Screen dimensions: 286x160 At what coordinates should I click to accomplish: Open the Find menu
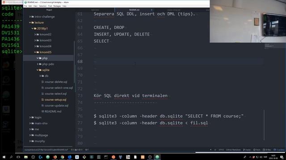click(x=50, y=6)
